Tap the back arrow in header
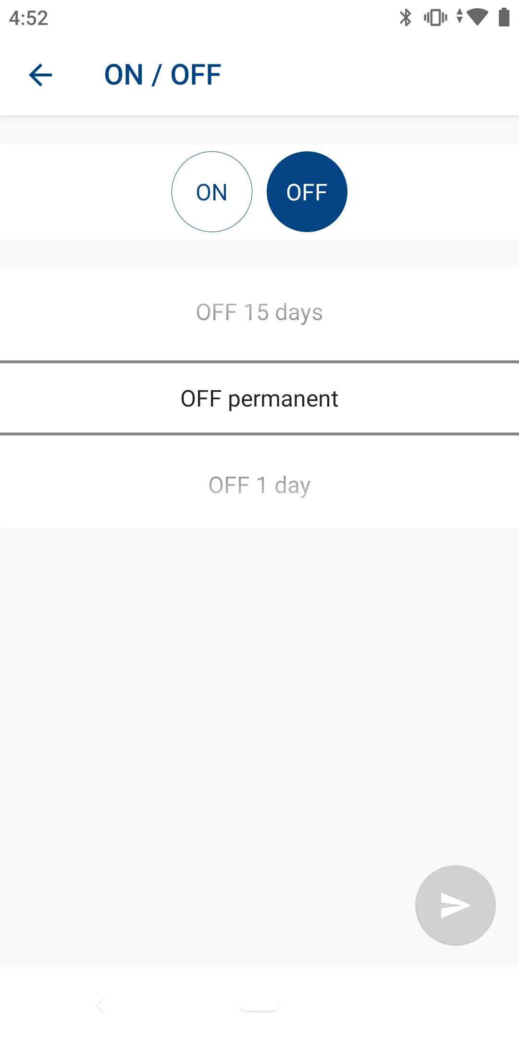This screenshot has height=1038, width=519. [40, 75]
